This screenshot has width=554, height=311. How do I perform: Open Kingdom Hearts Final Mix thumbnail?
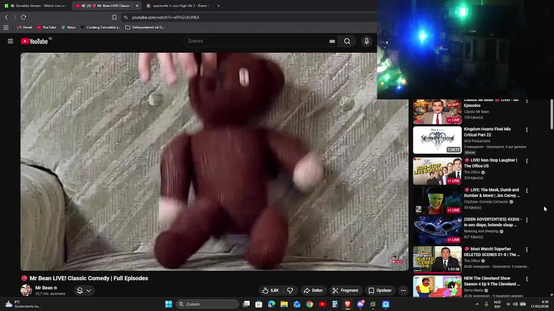click(437, 140)
